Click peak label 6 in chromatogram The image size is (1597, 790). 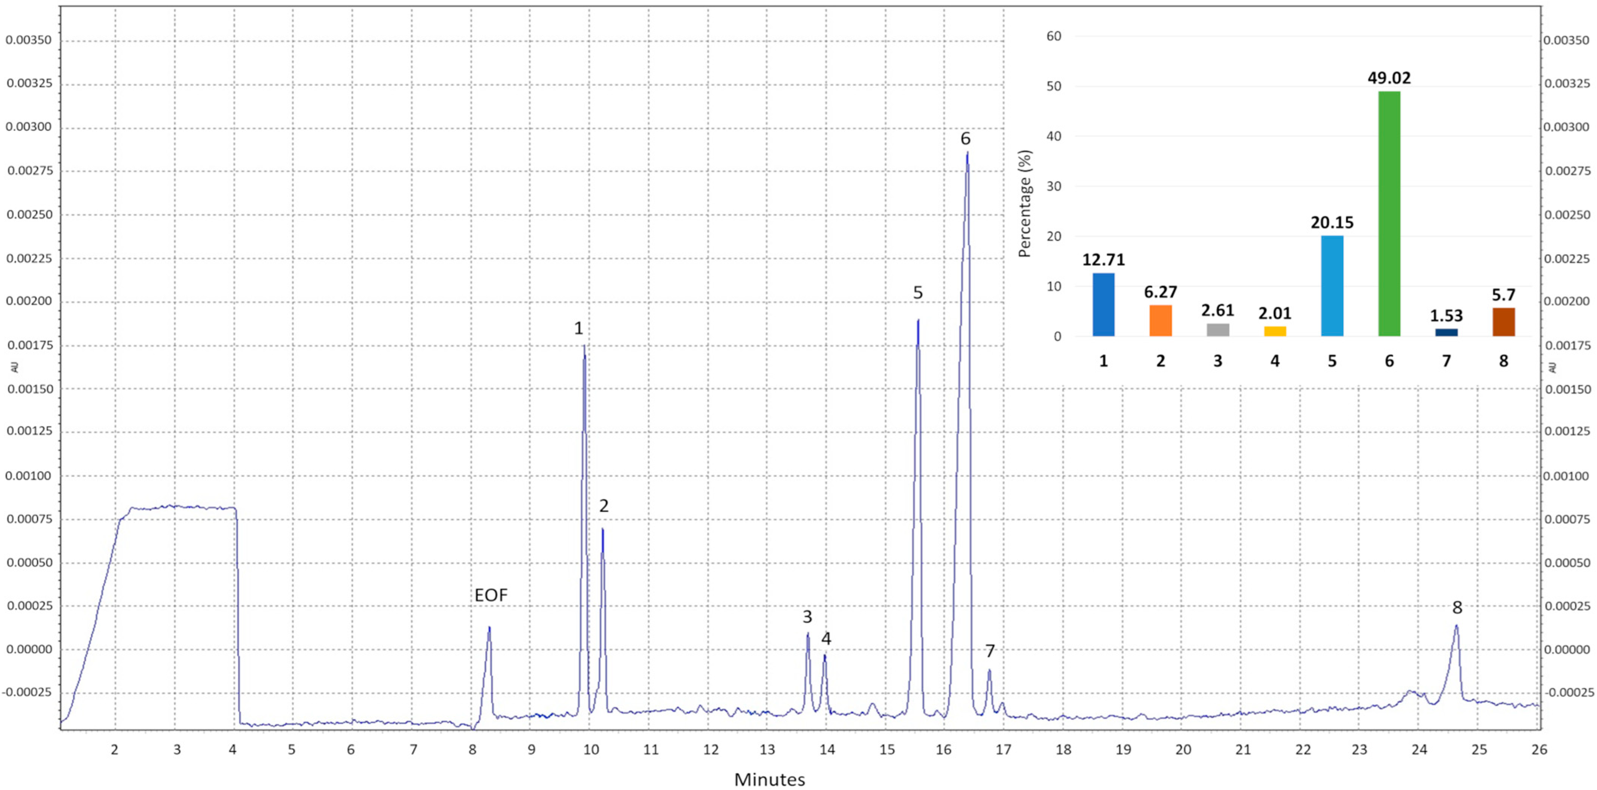(x=965, y=139)
